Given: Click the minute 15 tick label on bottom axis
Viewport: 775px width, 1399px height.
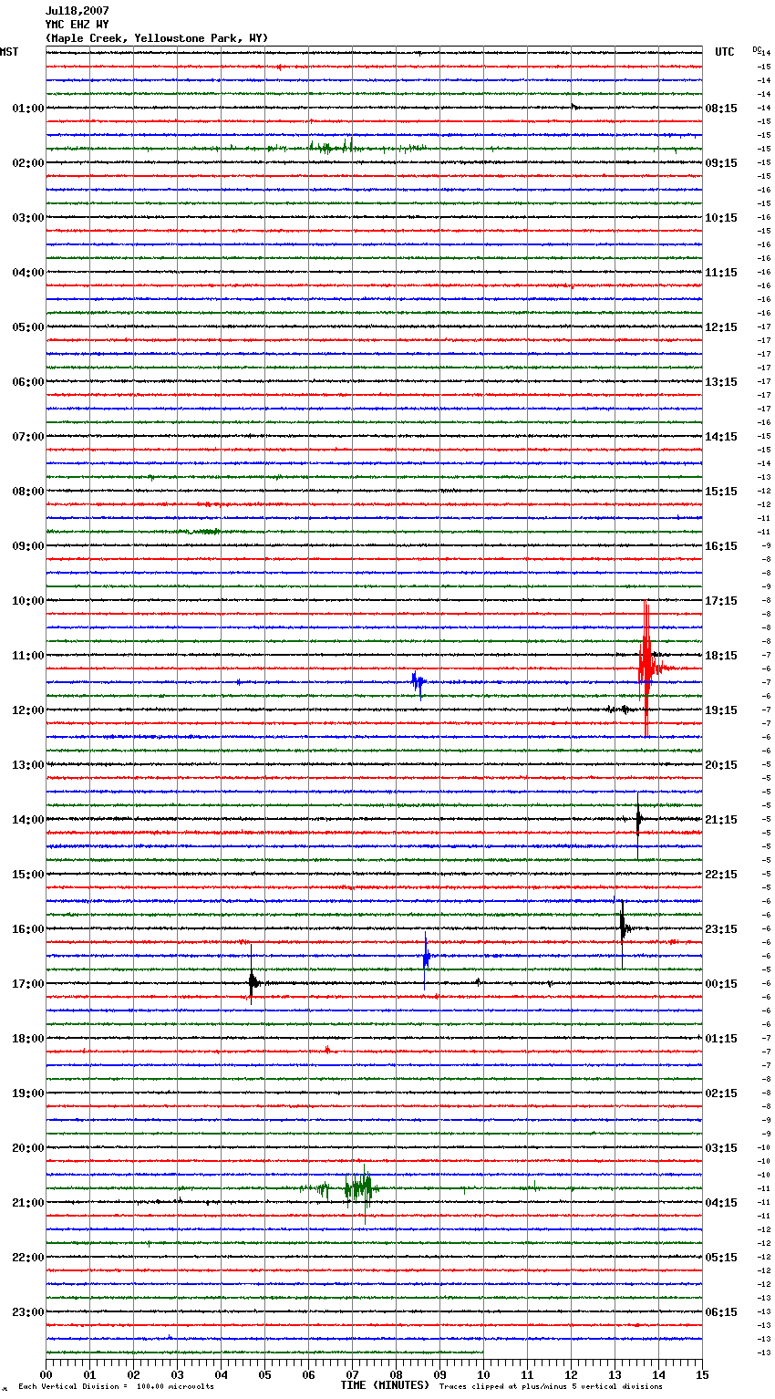Looking at the screenshot, I should [x=702, y=1374].
